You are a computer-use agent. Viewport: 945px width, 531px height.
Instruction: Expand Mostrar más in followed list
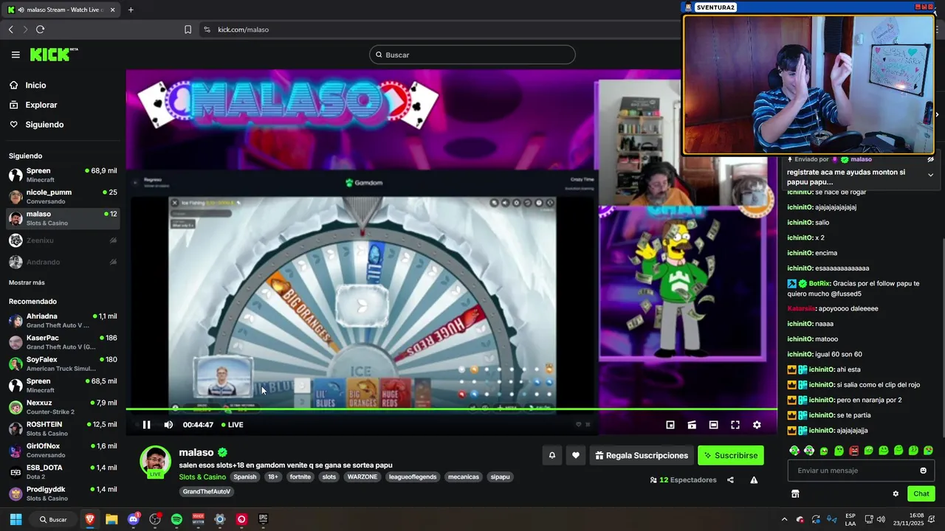[27, 282]
